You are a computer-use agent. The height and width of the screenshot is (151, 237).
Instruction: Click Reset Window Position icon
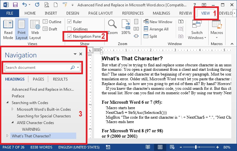coord(181,36)
